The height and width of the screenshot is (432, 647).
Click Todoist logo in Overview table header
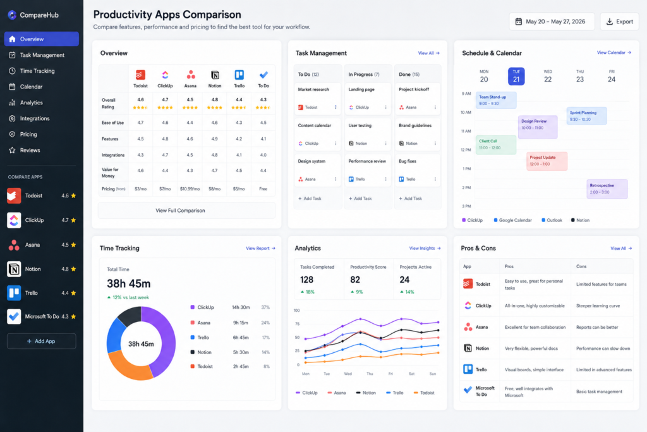(x=140, y=75)
